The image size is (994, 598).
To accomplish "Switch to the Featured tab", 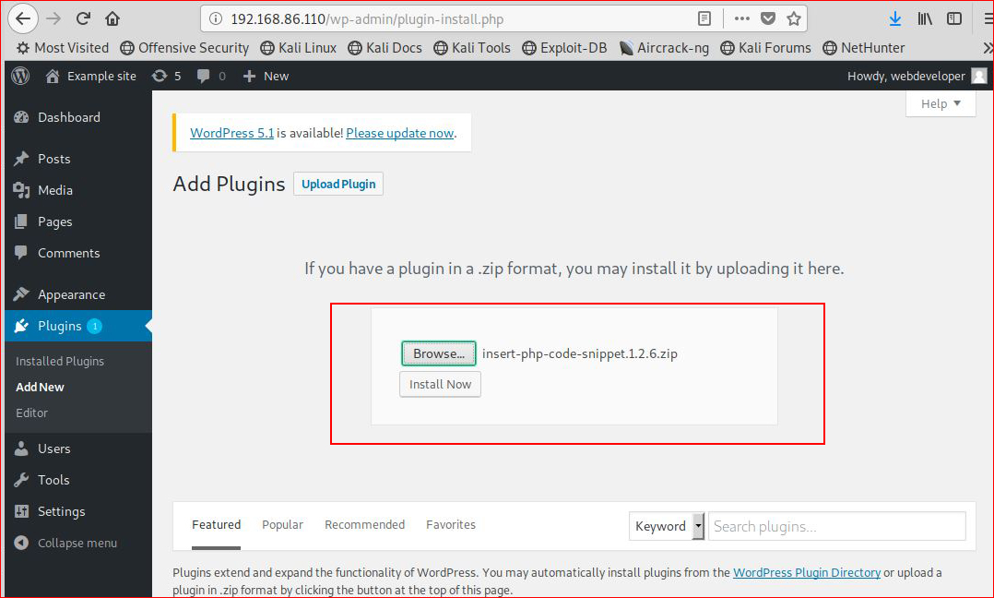I will (x=216, y=525).
